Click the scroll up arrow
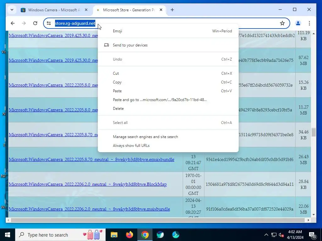322x241 pixels. [314, 33]
